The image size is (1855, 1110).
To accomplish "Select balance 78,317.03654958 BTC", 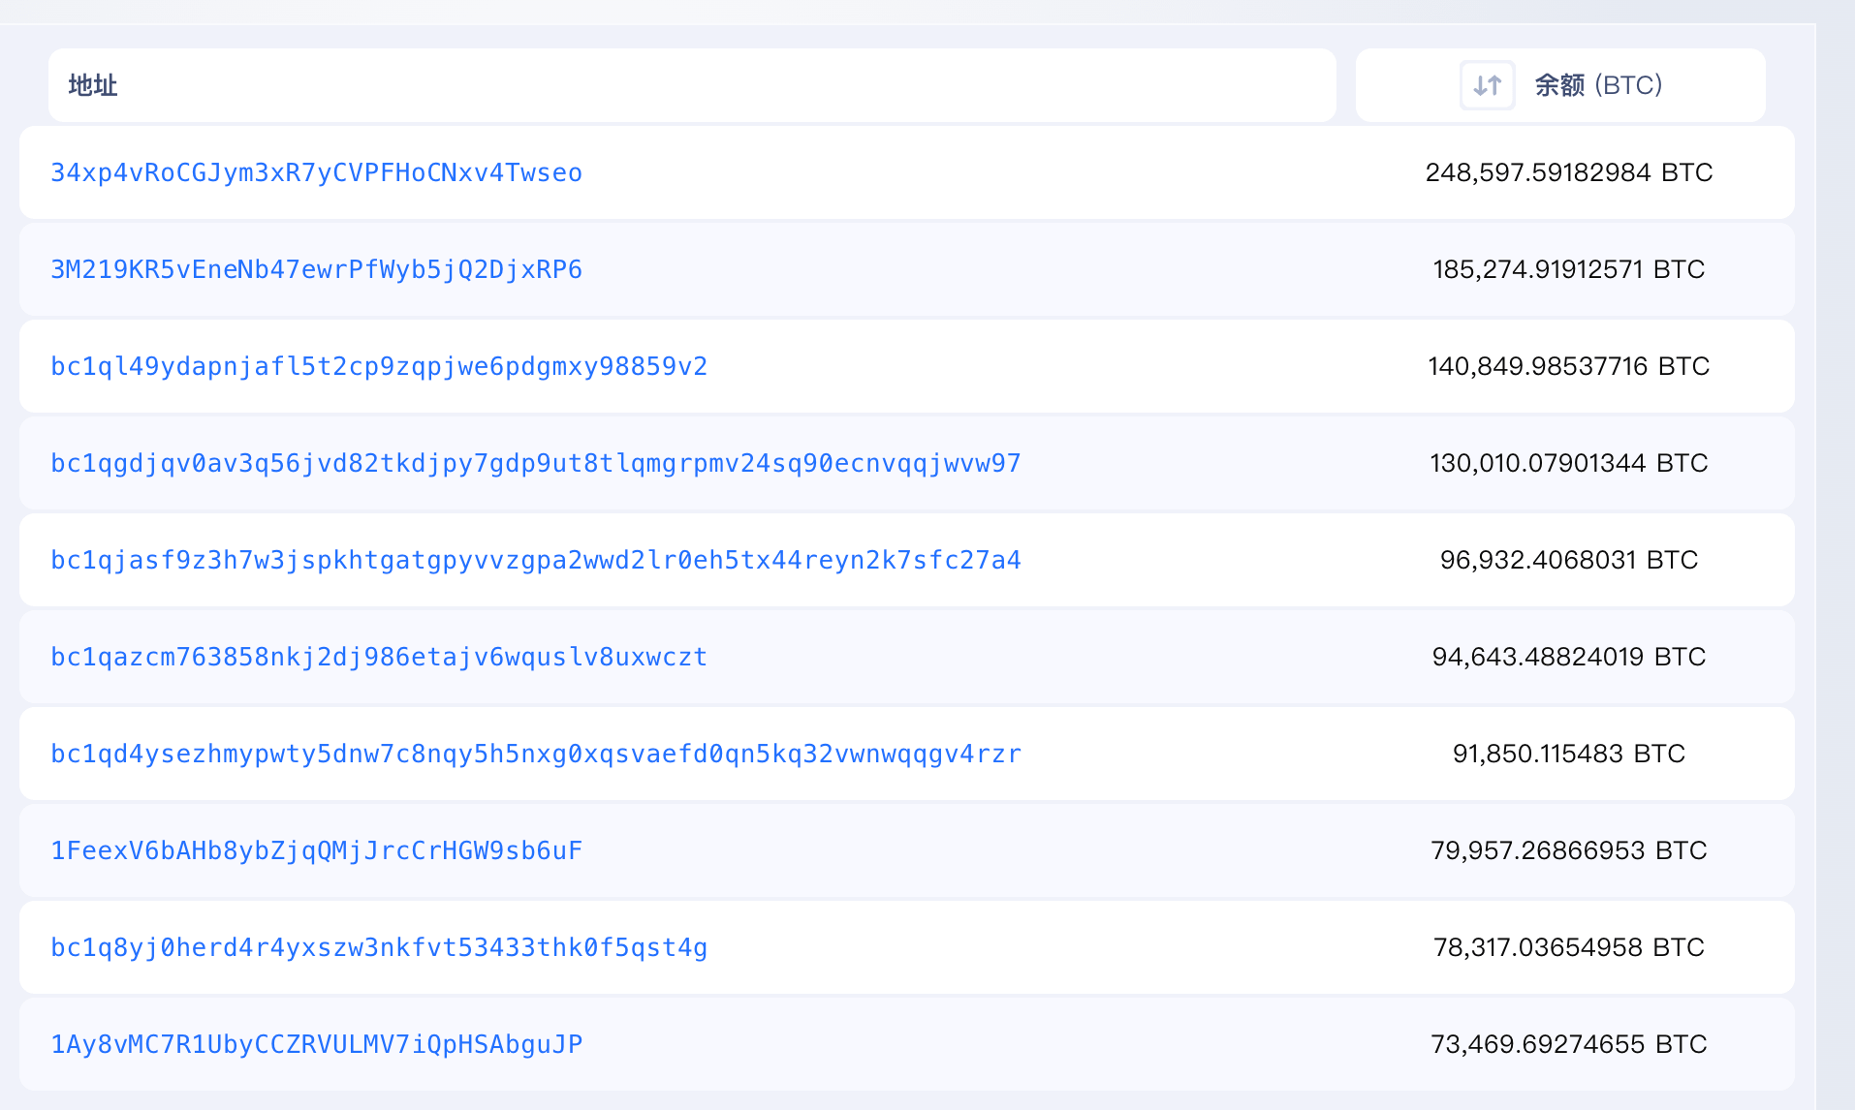I will click(1569, 947).
